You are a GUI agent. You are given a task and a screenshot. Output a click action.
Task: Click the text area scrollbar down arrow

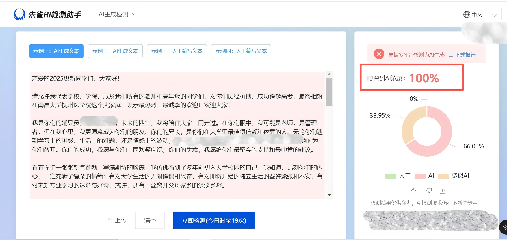329,195
